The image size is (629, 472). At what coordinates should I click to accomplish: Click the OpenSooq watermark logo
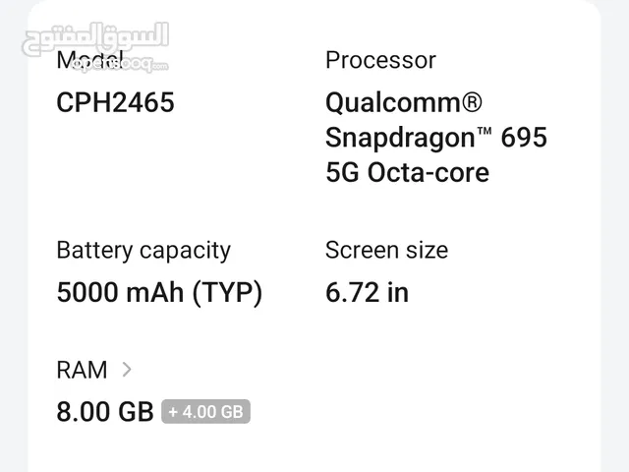[x=95, y=47]
